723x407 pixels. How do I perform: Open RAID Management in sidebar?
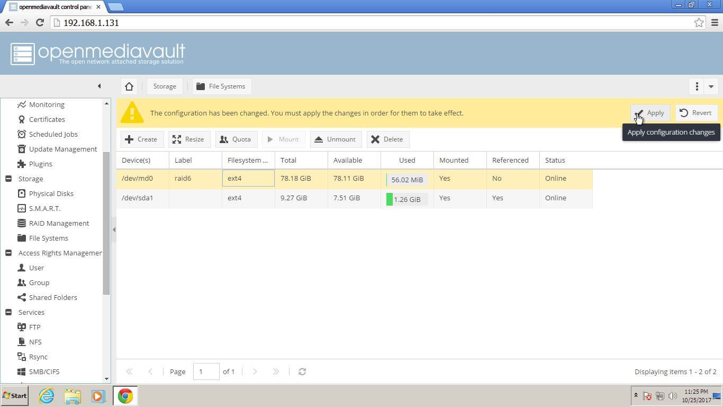click(x=59, y=224)
